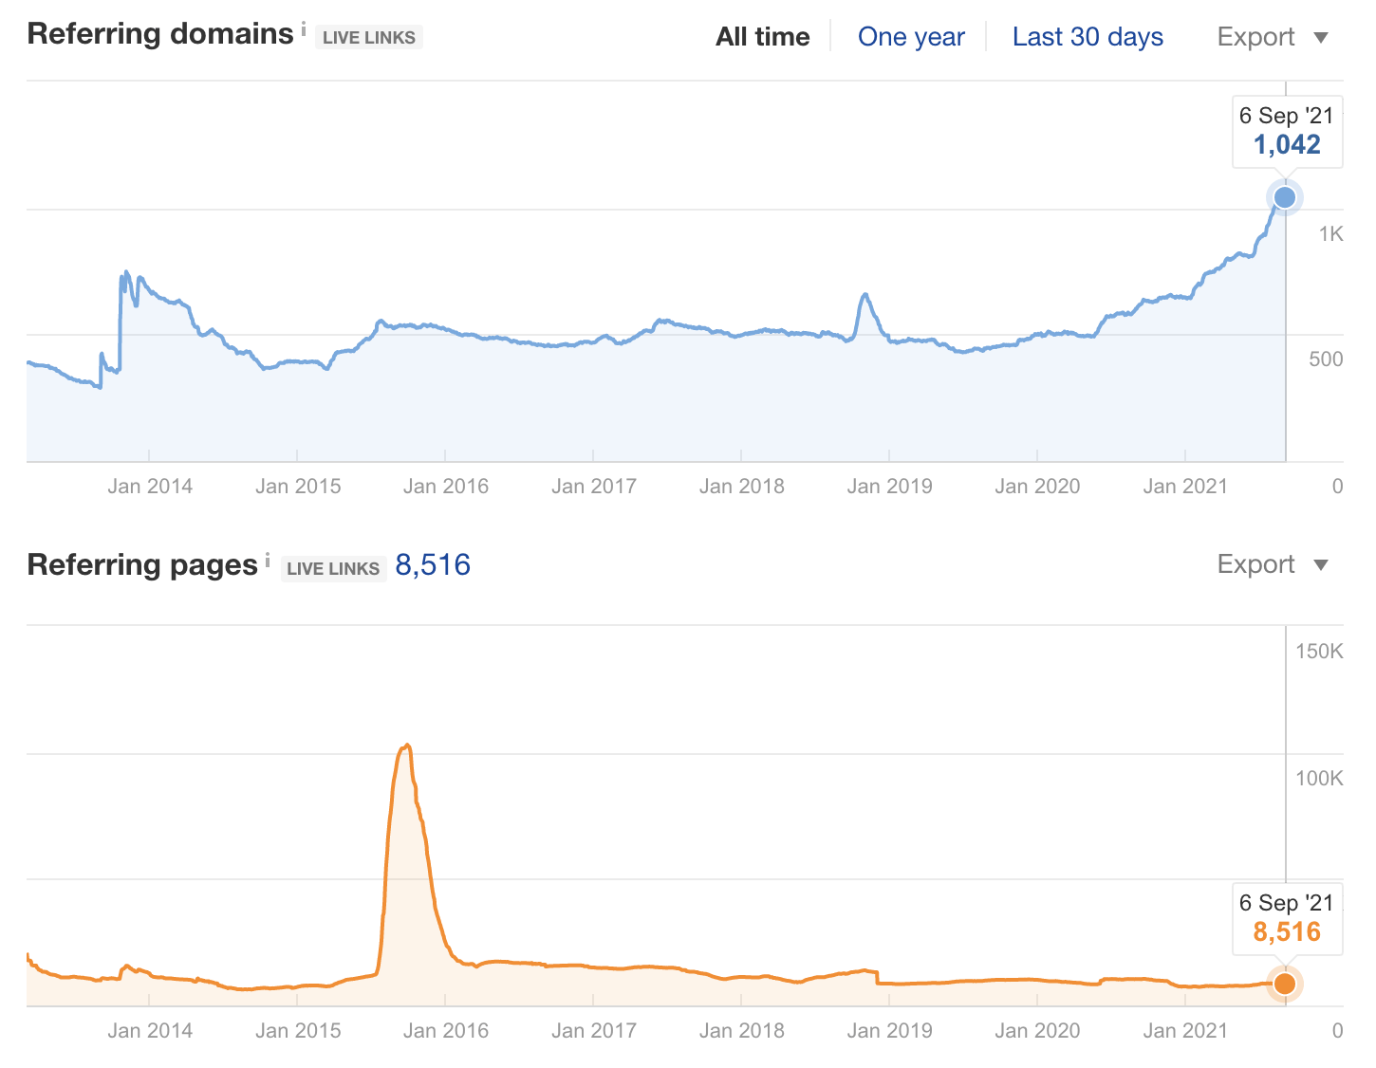The image size is (1376, 1068).
Task: Click the 1,042 tooltip value
Action: click(x=1287, y=145)
